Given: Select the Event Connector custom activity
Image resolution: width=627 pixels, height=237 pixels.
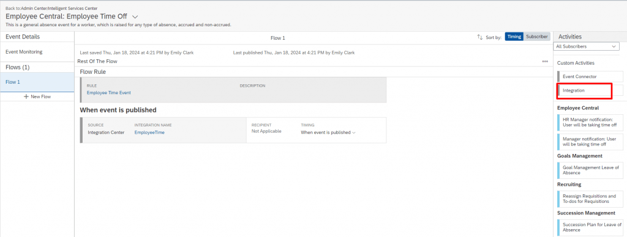Looking at the screenshot, I should pos(590,76).
